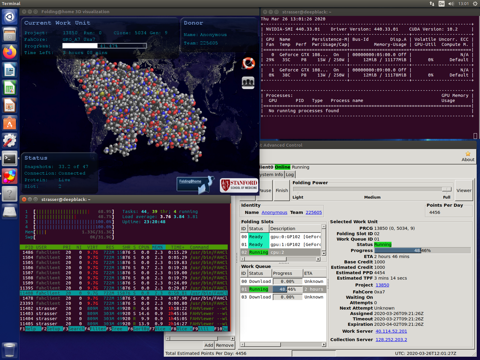Open Ubuntu Software from the dock
This screenshot has width=480, height=360.
(x=10, y=123)
